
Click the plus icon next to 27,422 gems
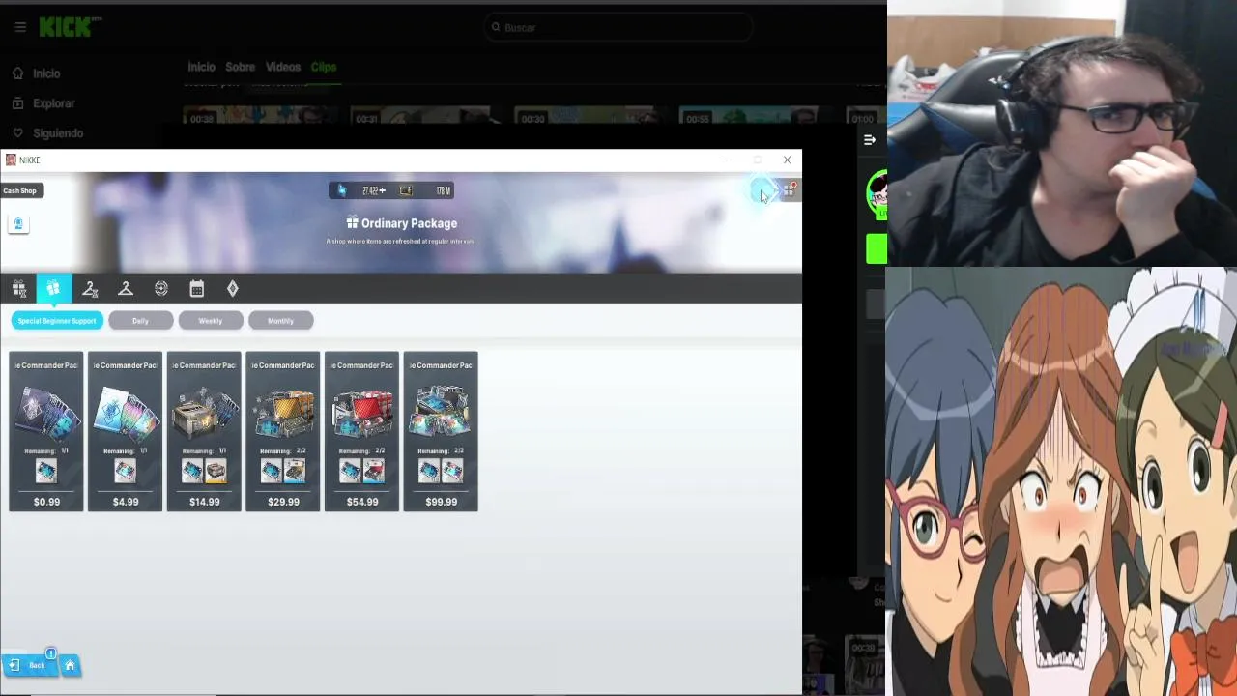[382, 190]
